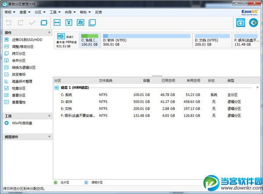Open the 分区 menu
Viewport: 263px width, 194px height.
click(x=40, y=12)
